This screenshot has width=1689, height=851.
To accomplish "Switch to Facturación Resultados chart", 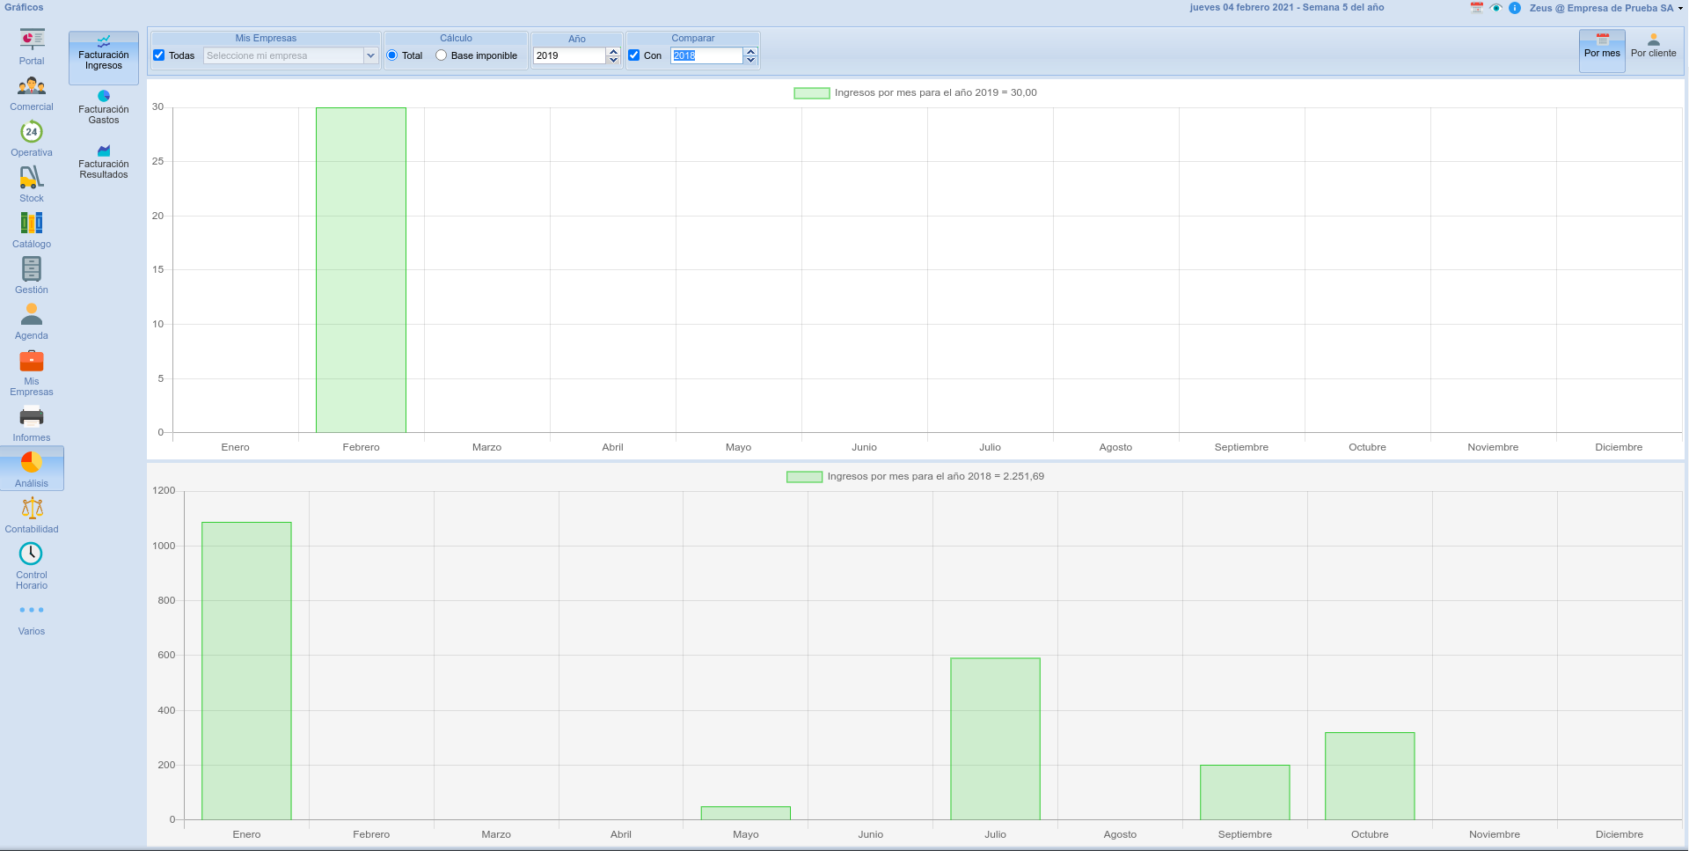I will (x=104, y=161).
